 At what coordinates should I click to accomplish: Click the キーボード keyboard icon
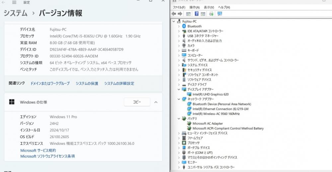click(x=184, y=50)
